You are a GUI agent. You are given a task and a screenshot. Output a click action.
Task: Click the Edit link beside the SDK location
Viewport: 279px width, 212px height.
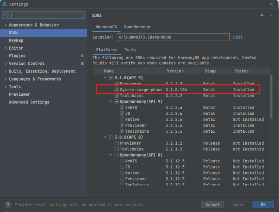[238, 37]
